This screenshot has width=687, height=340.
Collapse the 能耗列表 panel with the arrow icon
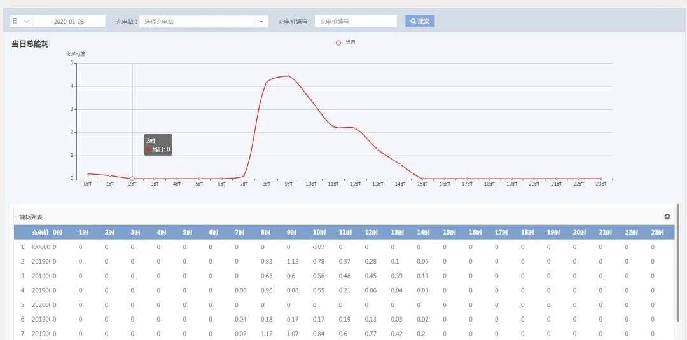(667, 217)
